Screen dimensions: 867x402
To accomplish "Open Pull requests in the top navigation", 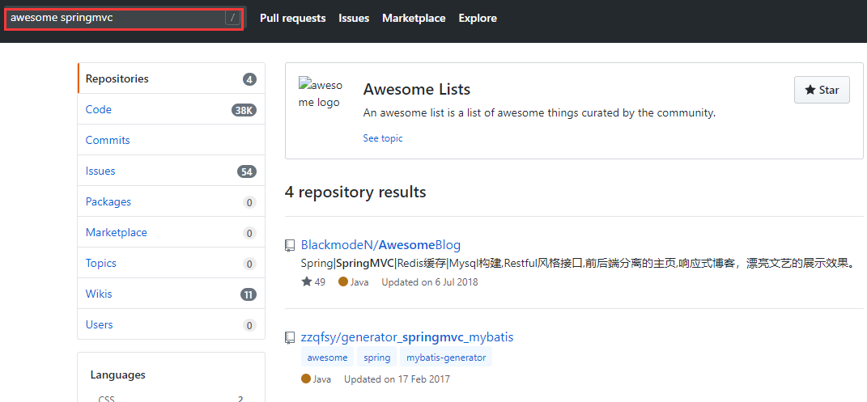I will pos(292,19).
